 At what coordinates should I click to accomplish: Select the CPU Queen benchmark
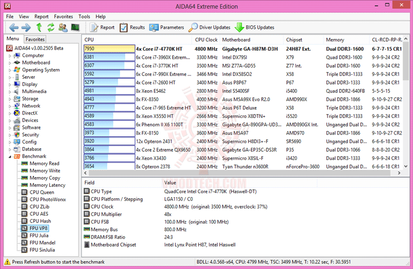(42, 192)
